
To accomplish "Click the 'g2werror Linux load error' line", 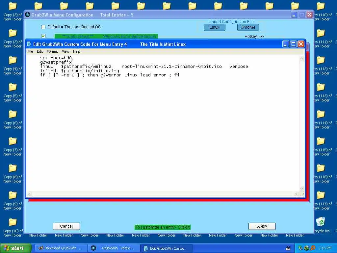I will coord(110,75).
